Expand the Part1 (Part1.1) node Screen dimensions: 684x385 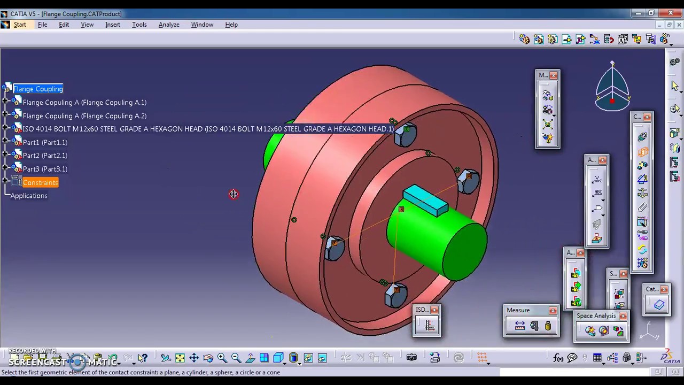pyautogui.click(x=5, y=142)
